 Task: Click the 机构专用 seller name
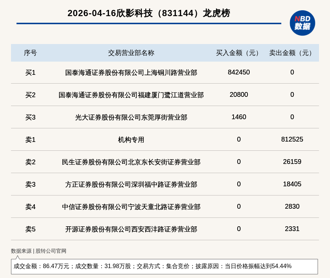[131, 140]
